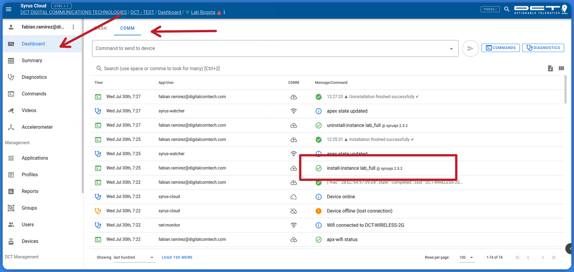Click the search magnifier in top bar
This screenshot has width=574, height=272.
click(507, 9)
